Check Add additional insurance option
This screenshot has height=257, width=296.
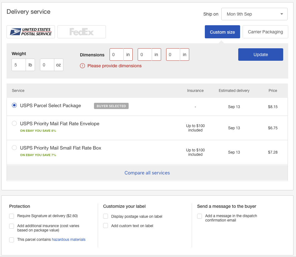click(12, 226)
